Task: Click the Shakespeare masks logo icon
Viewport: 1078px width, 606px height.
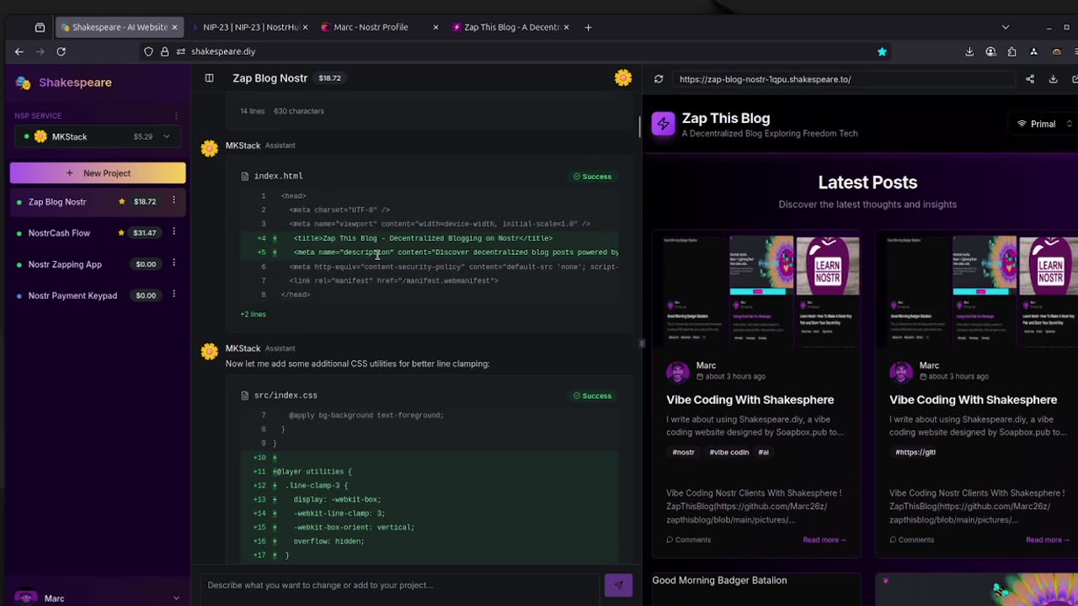Action: pyautogui.click(x=24, y=82)
